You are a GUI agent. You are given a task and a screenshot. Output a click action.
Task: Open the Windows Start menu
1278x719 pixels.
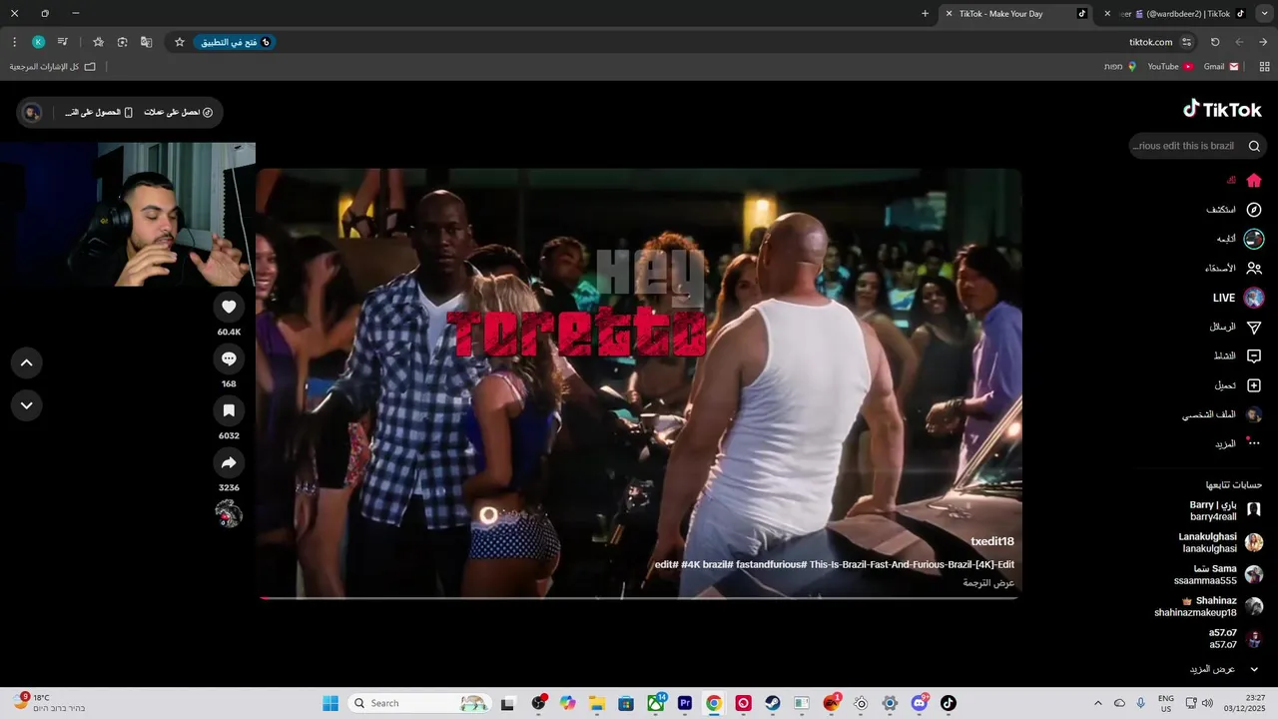click(x=330, y=703)
